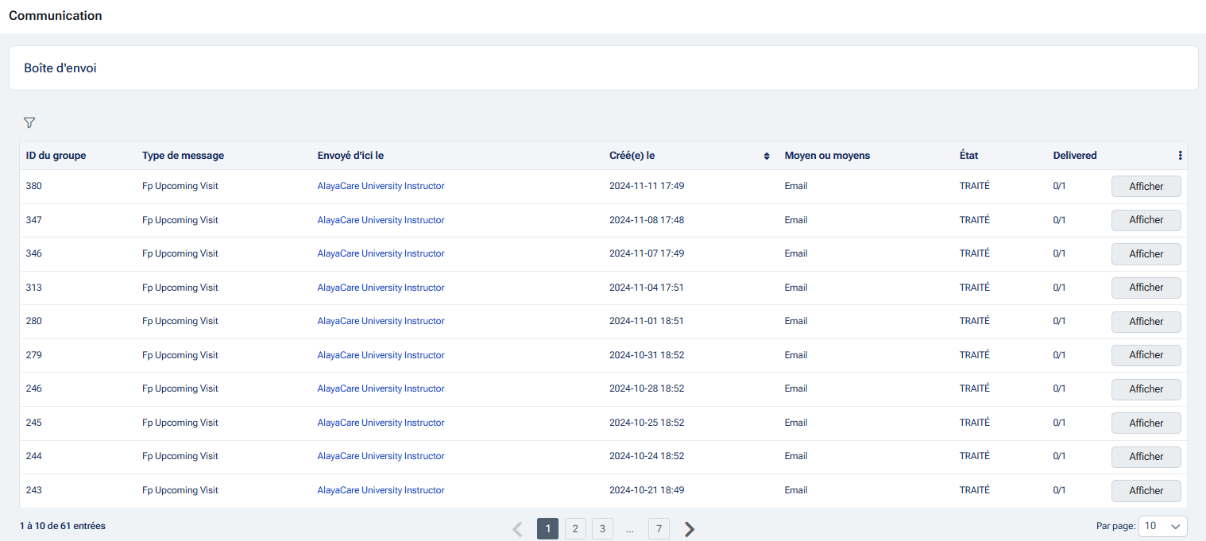Open the filter funnel icon

pyautogui.click(x=29, y=123)
